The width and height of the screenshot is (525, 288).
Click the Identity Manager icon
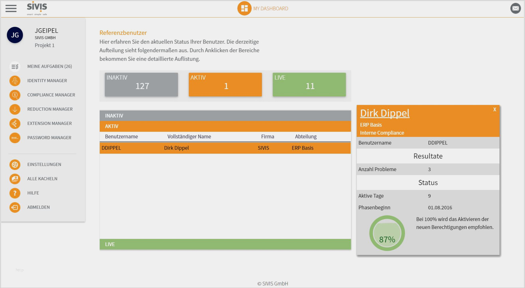(15, 81)
